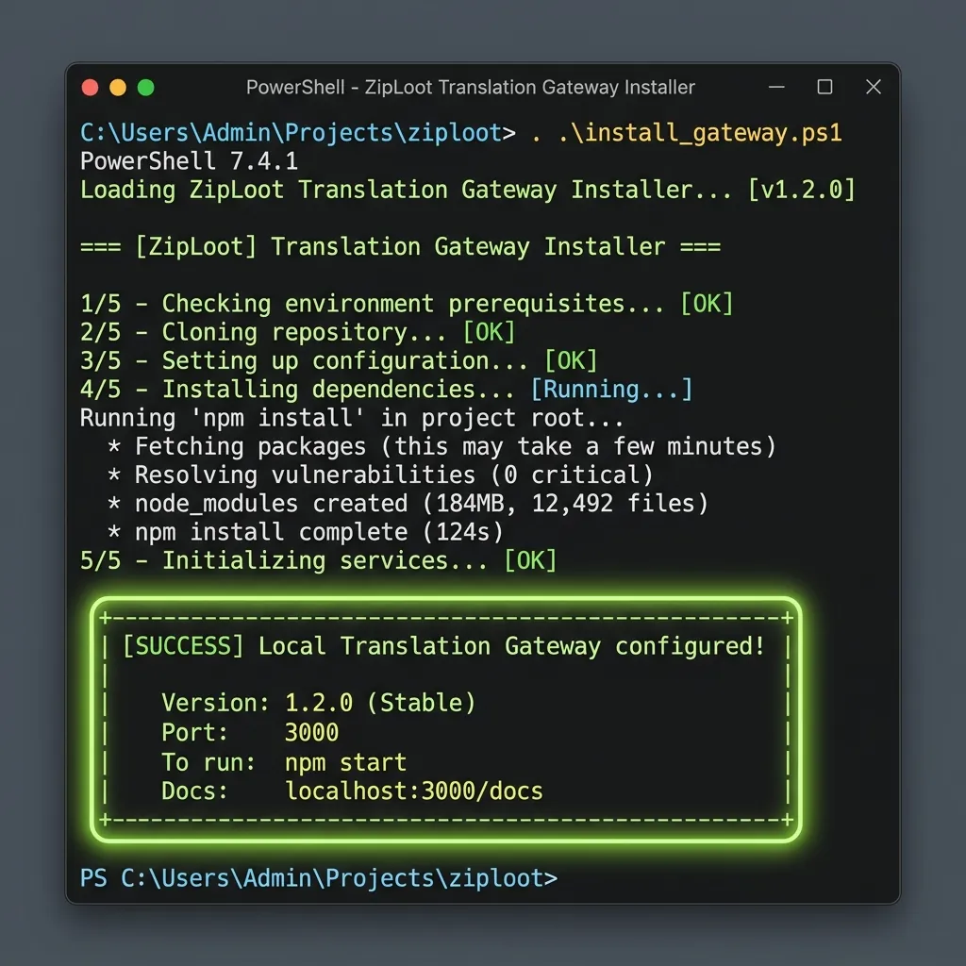The height and width of the screenshot is (966, 966).
Task: Maximize window using the square icon
Action: click(824, 87)
